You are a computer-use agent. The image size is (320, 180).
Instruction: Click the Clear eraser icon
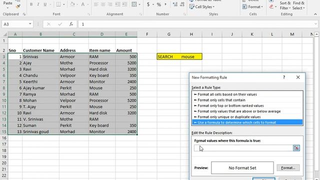pyautogui.click(x=271, y=6)
